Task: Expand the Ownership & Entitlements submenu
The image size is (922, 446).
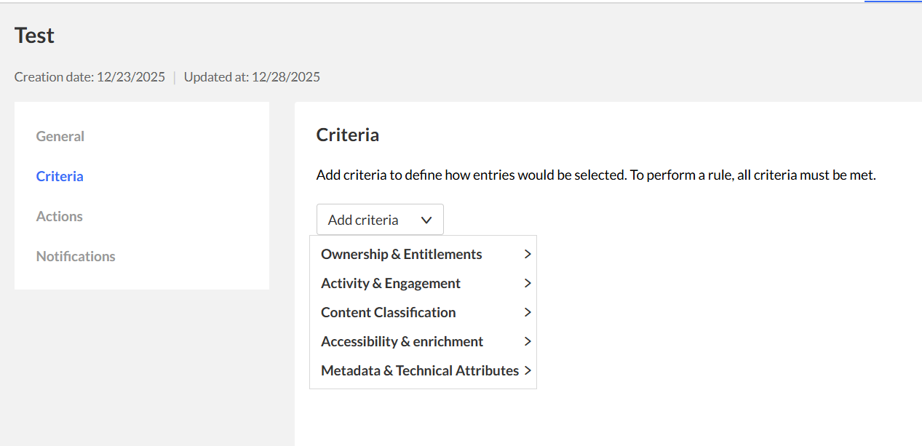Action: point(402,254)
